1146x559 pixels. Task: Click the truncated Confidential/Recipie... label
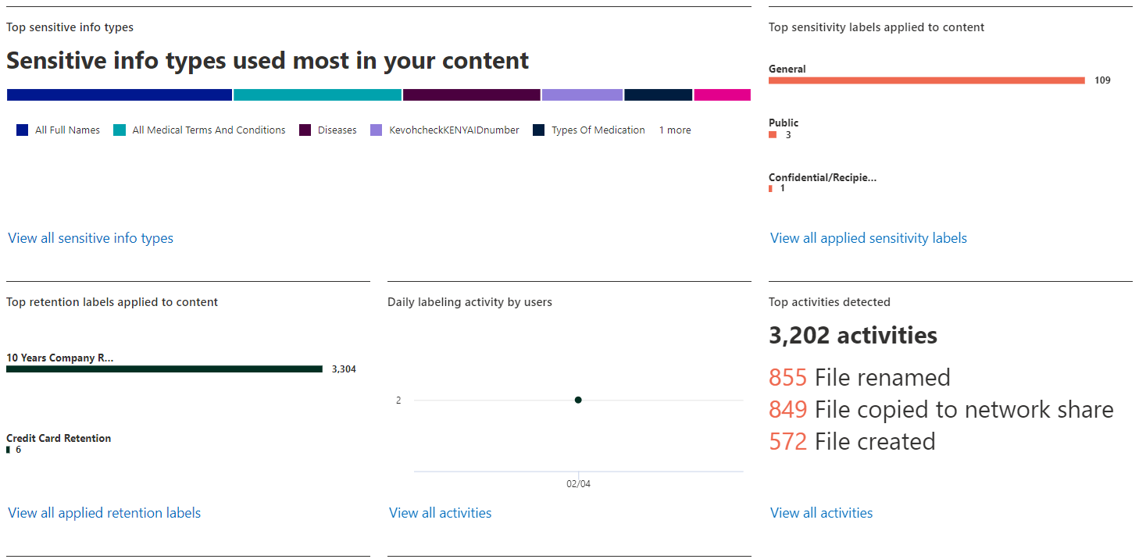coord(822,178)
